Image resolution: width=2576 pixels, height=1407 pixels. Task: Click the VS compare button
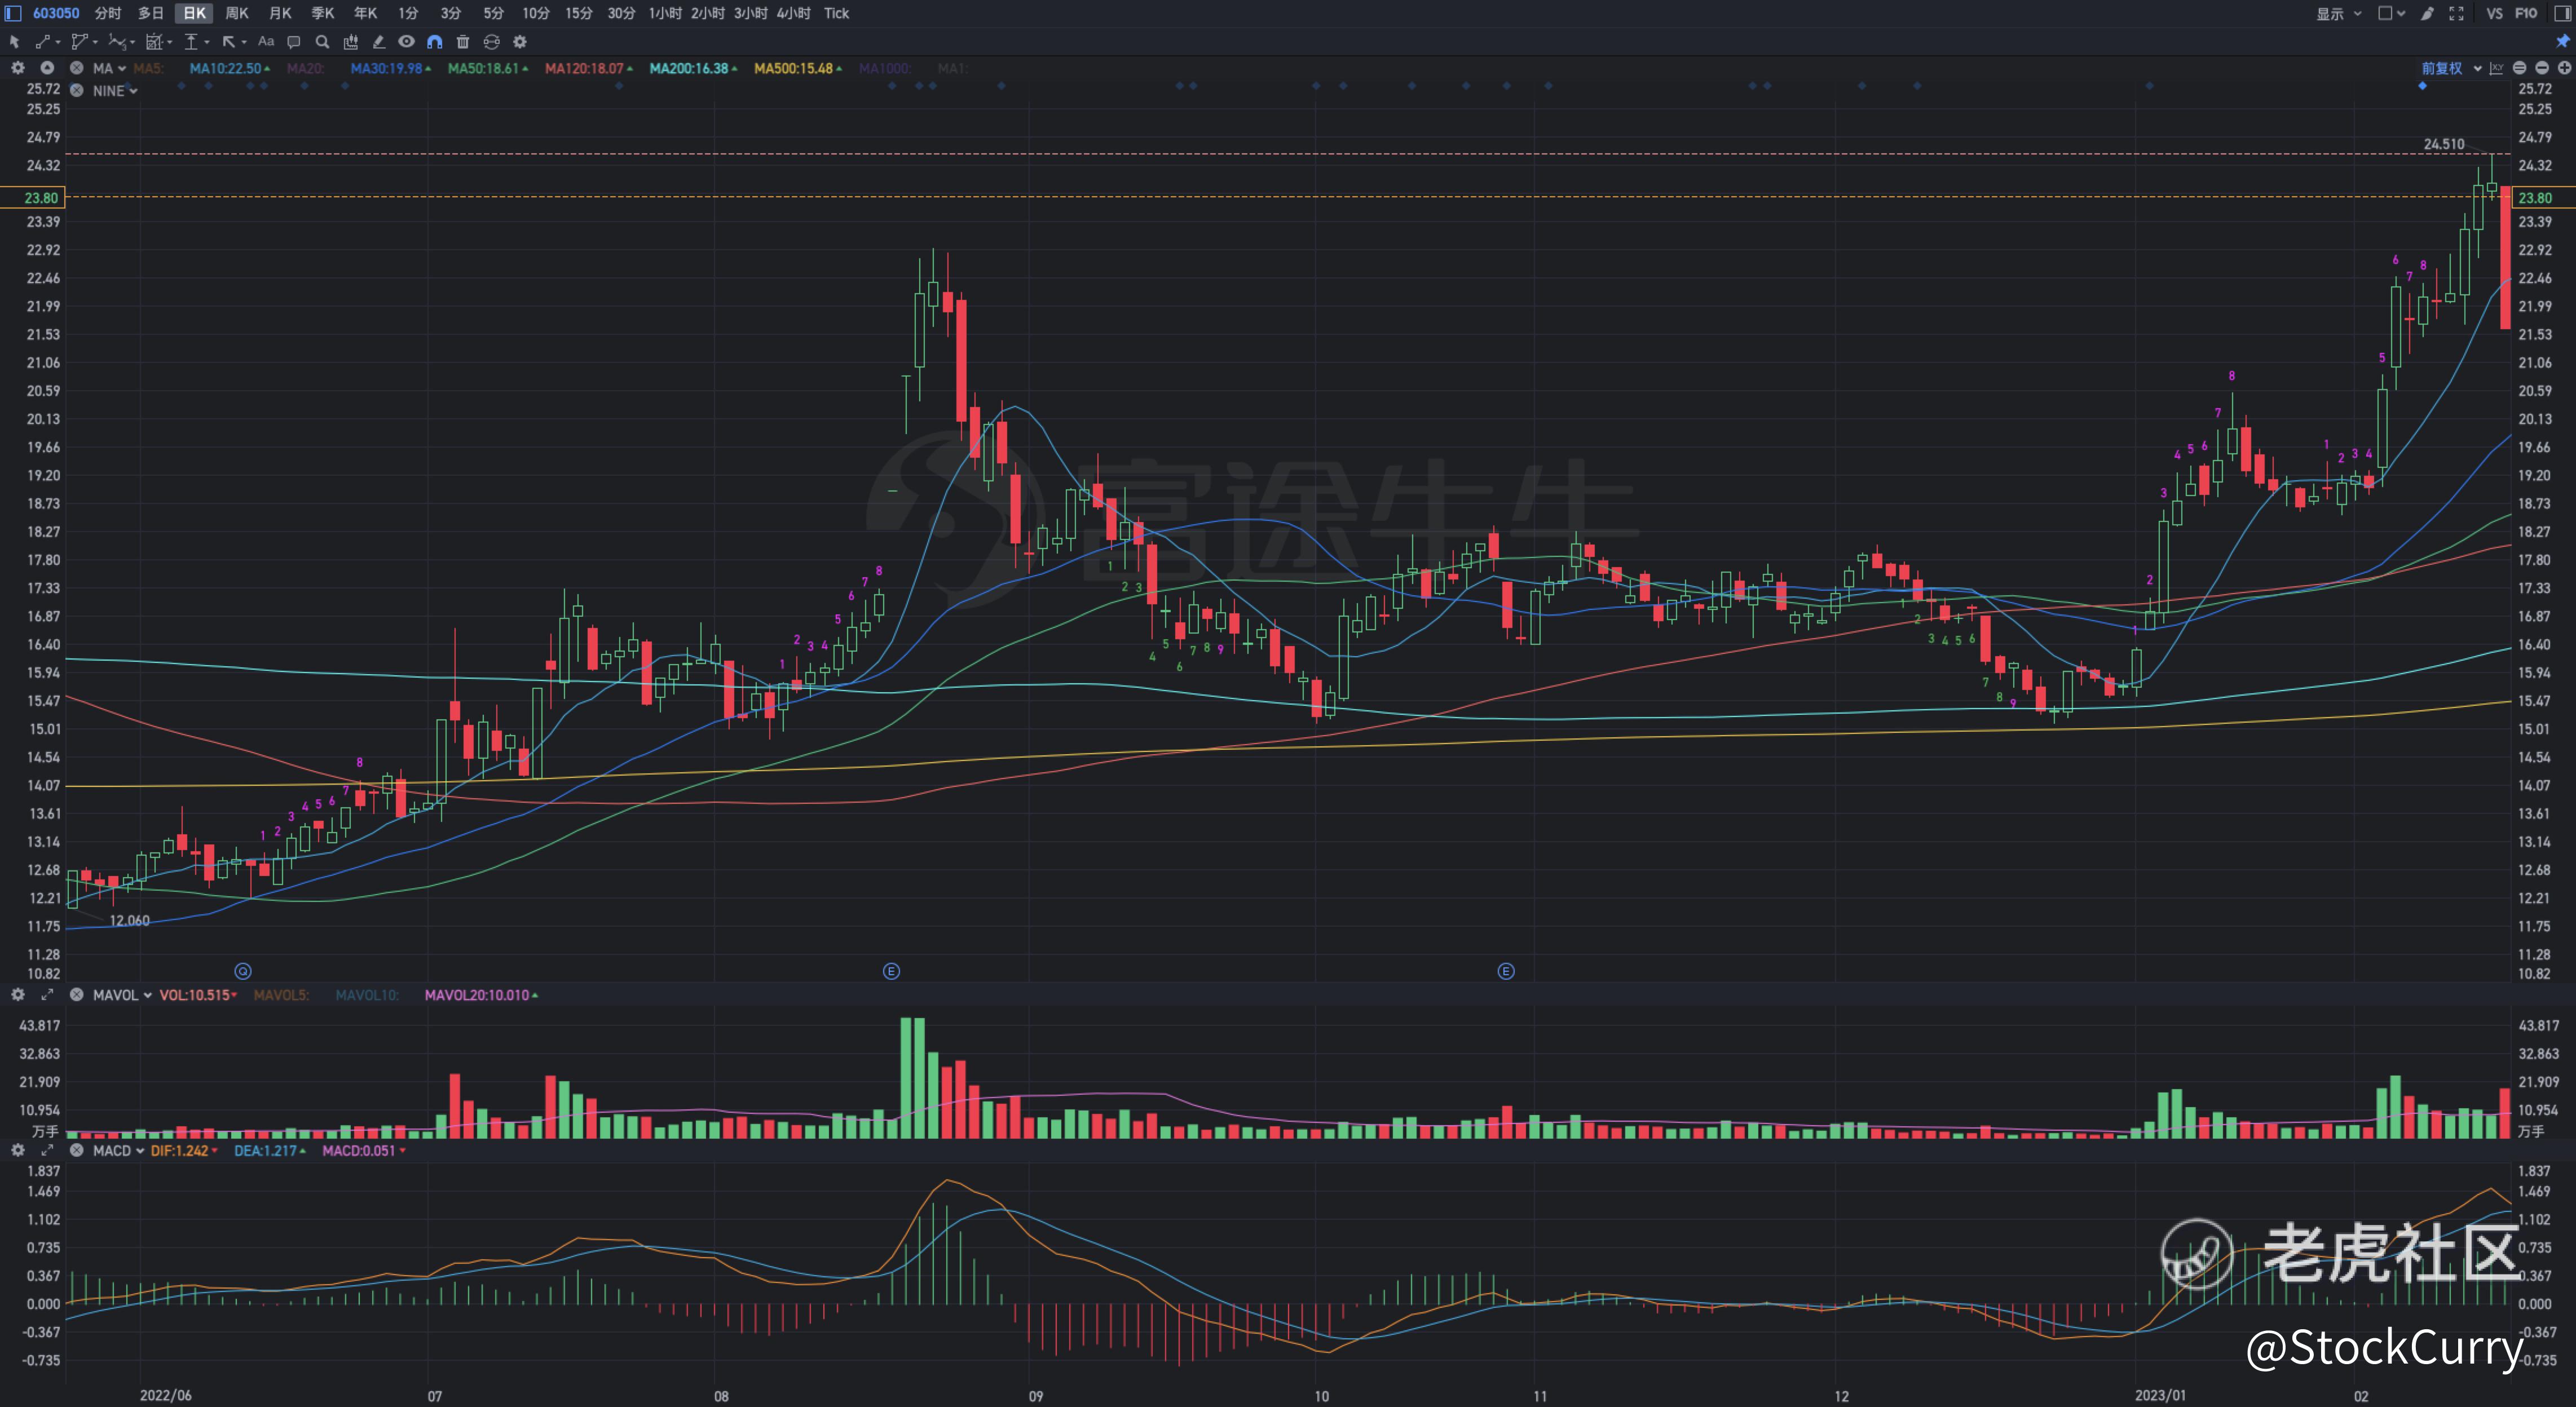tap(2494, 13)
